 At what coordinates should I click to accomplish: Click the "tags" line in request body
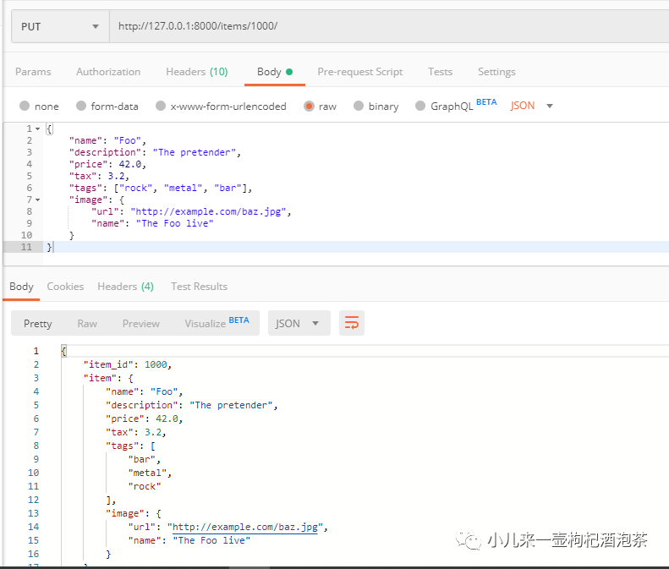point(161,188)
